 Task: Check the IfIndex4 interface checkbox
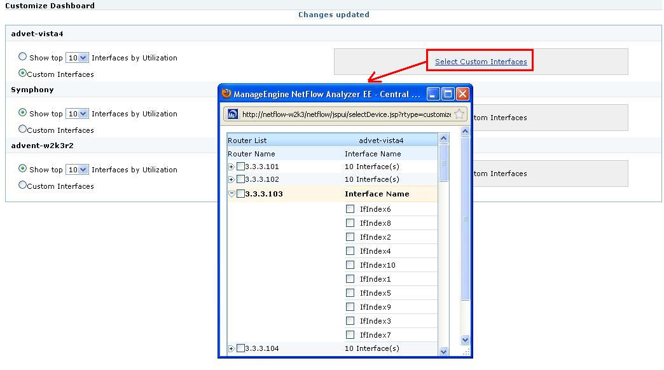350,250
